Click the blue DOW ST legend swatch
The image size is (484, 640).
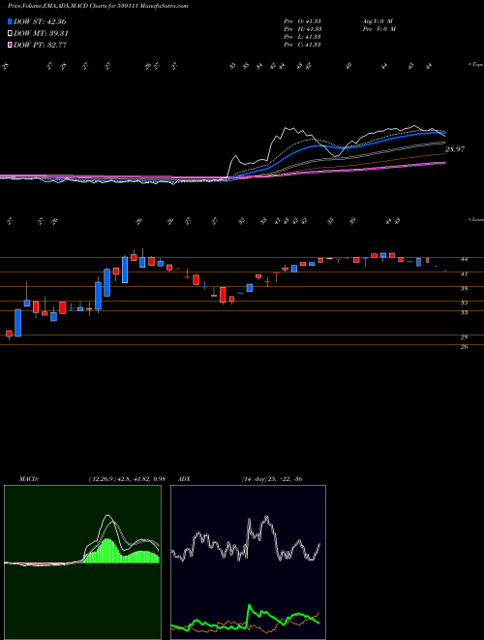point(11,22)
